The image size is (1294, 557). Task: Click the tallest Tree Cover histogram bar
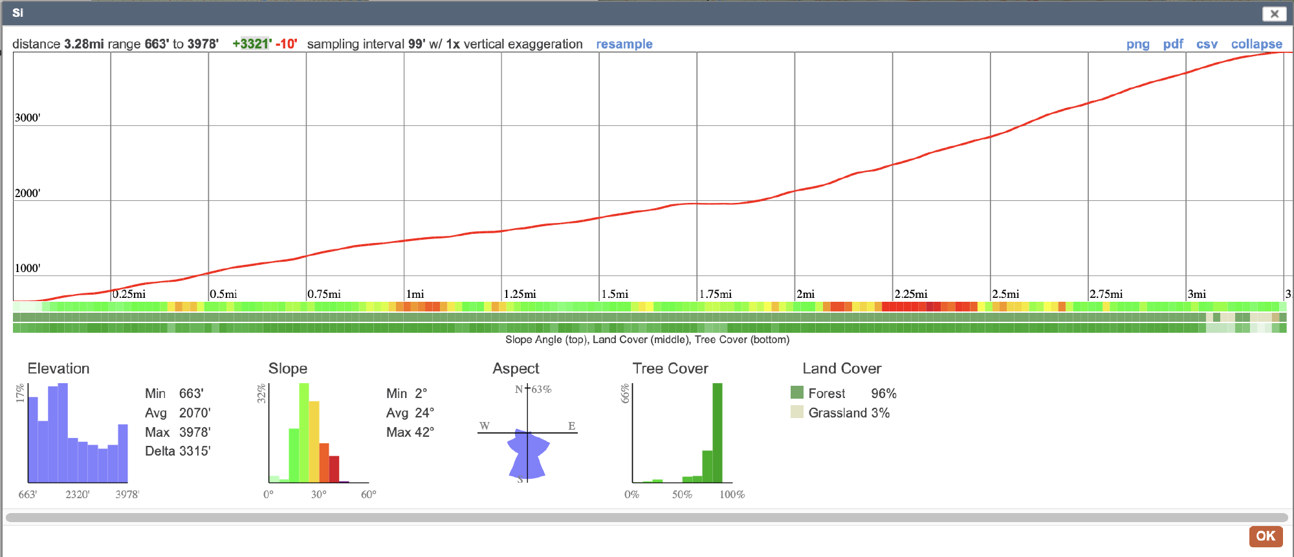pos(717,433)
